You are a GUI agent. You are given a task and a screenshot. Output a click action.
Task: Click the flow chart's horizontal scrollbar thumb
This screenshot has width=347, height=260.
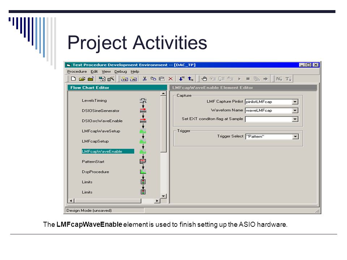[x=108, y=201]
